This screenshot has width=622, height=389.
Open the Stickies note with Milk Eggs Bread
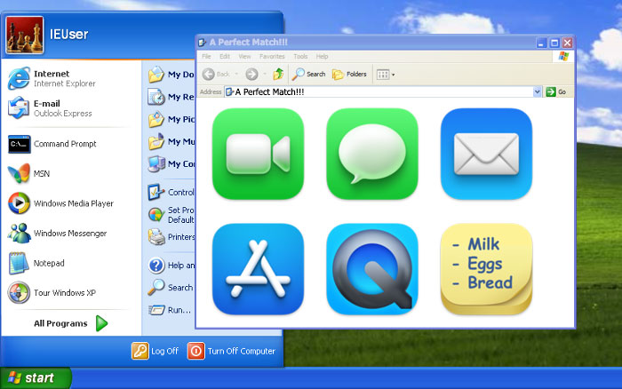(486, 269)
